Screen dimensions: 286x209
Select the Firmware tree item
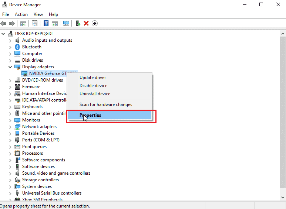[x=31, y=87]
